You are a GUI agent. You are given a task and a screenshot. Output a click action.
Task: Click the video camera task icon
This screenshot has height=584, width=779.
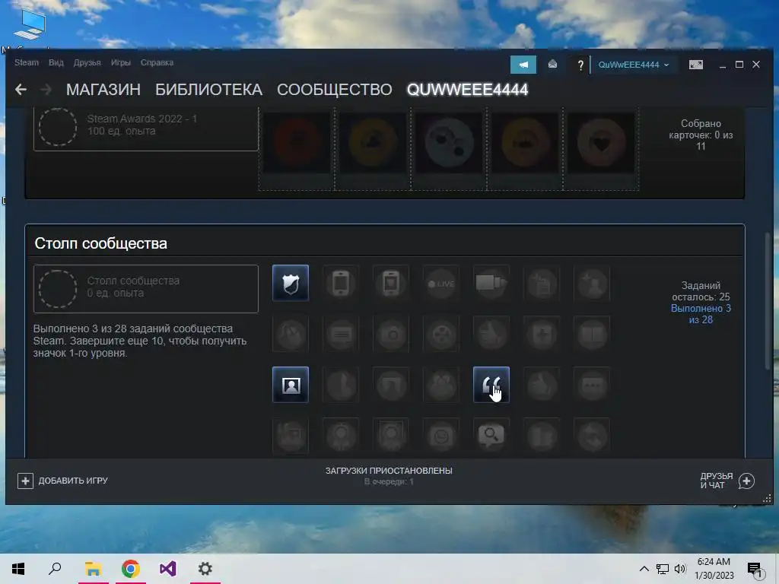pos(491,283)
